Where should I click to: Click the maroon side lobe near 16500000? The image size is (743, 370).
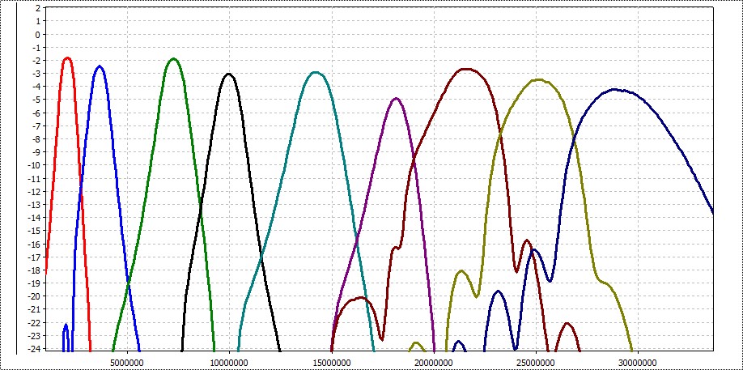[x=359, y=298]
